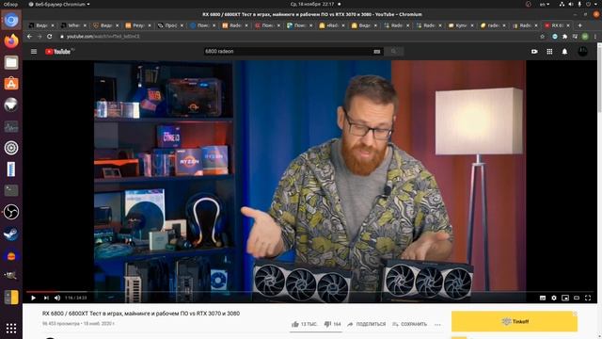Open the more actions ellipsis below video
Screen dimensions: 602x339
[437, 325]
